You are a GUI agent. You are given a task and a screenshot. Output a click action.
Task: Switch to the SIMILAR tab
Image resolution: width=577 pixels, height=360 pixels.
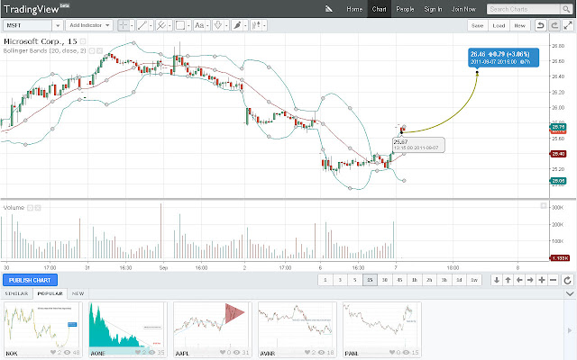16,293
